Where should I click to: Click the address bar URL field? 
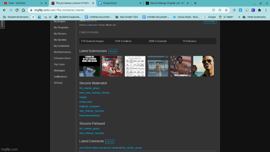click(x=121, y=10)
